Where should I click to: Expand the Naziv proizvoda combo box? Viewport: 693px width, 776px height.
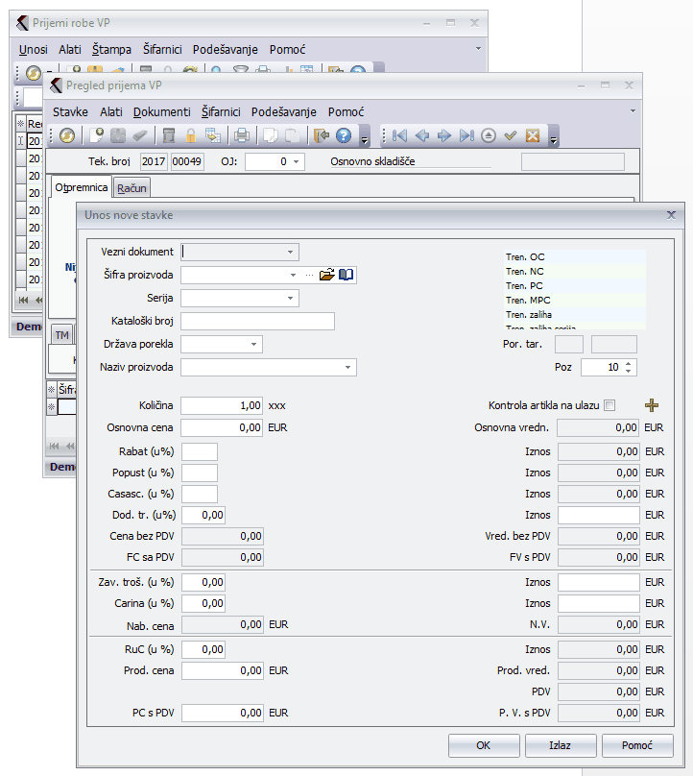347,367
